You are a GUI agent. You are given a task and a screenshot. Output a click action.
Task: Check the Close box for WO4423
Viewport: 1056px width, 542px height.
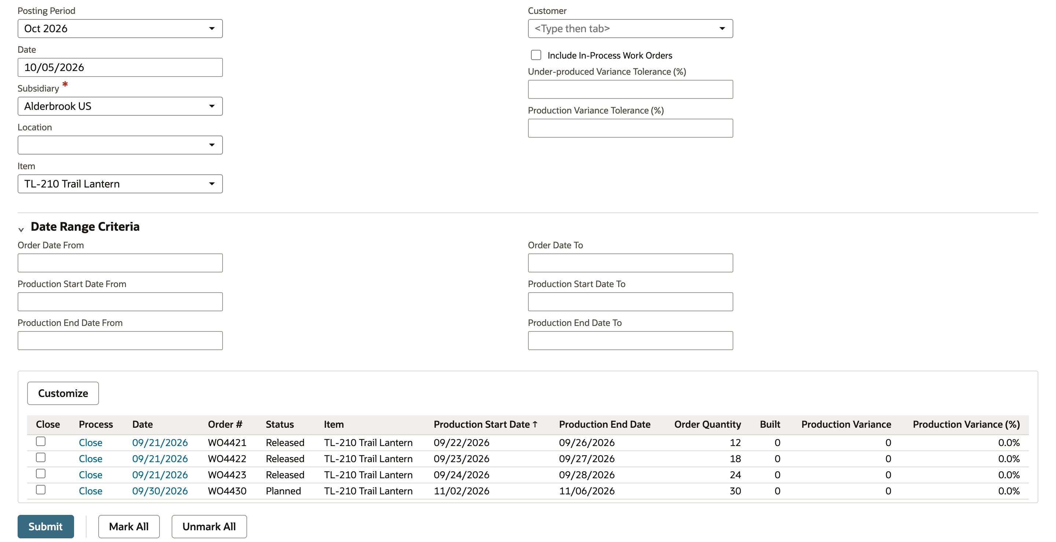(41, 474)
